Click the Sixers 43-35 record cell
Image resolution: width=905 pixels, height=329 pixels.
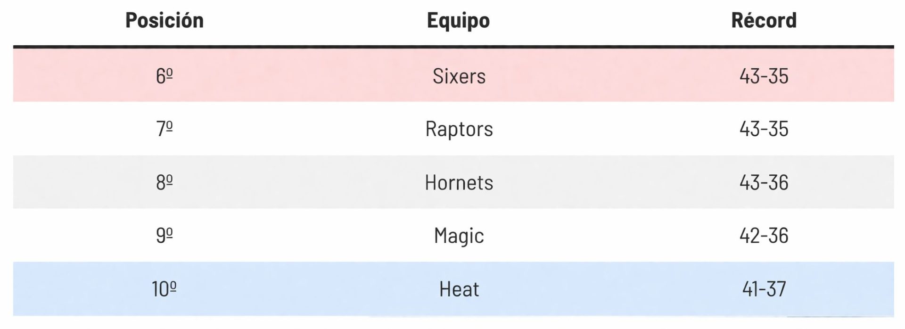click(x=764, y=76)
